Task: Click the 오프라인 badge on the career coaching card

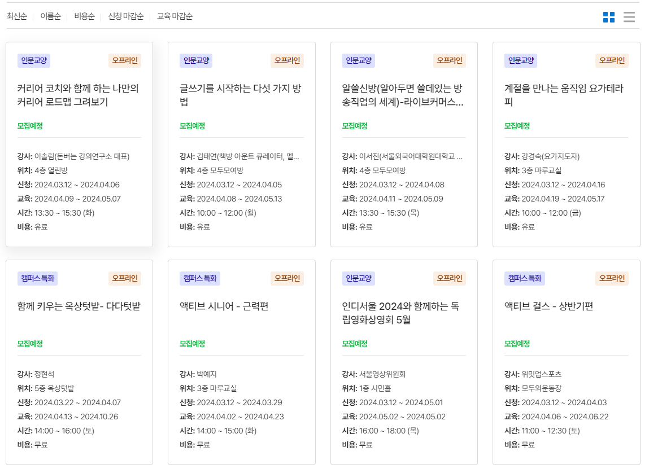Action: 124,60
